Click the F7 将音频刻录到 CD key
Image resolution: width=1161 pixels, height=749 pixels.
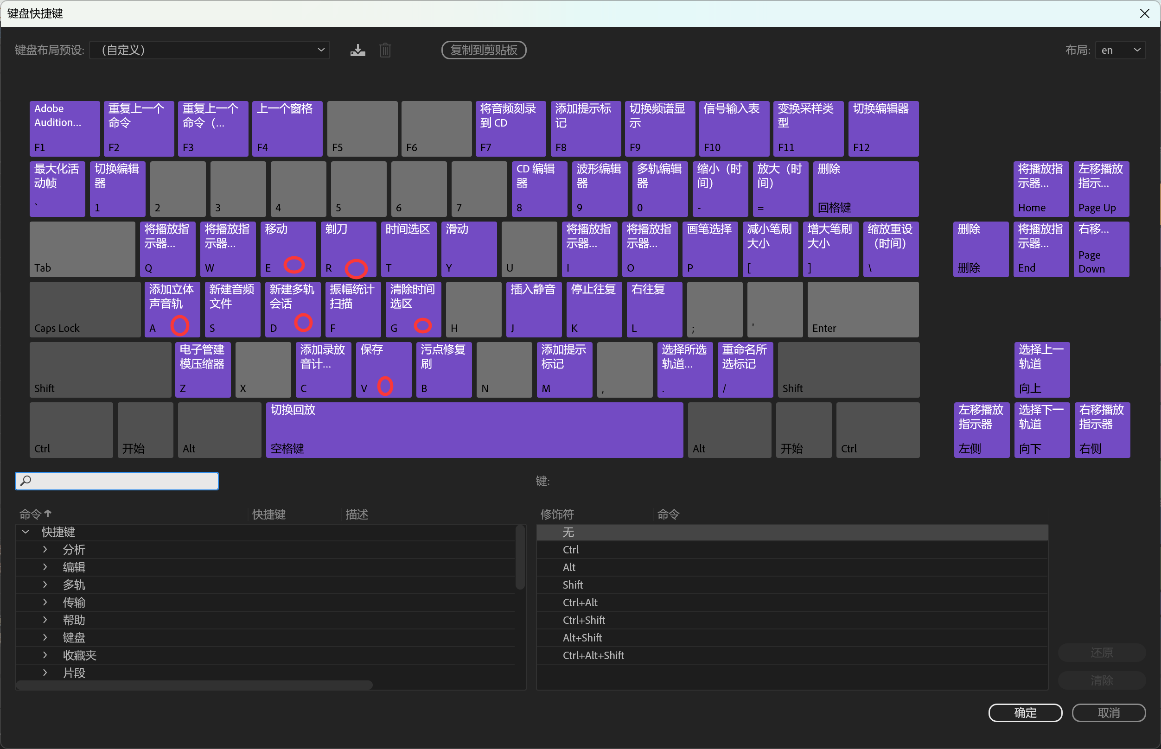click(x=510, y=128)
